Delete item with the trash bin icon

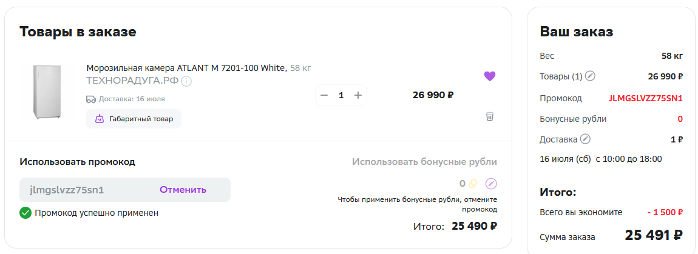tap(490, 116)
